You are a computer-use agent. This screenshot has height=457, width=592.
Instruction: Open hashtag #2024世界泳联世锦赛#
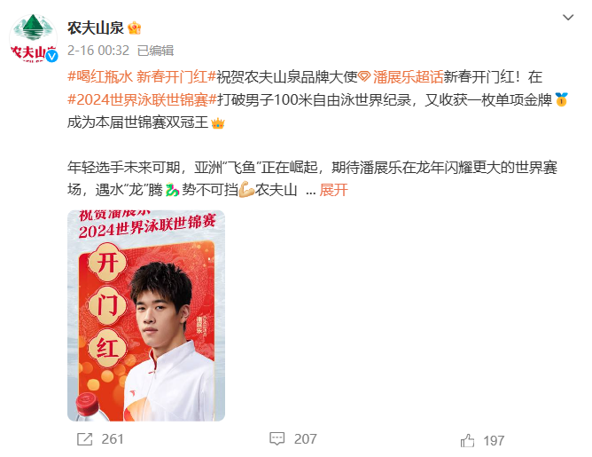point(142,99)
